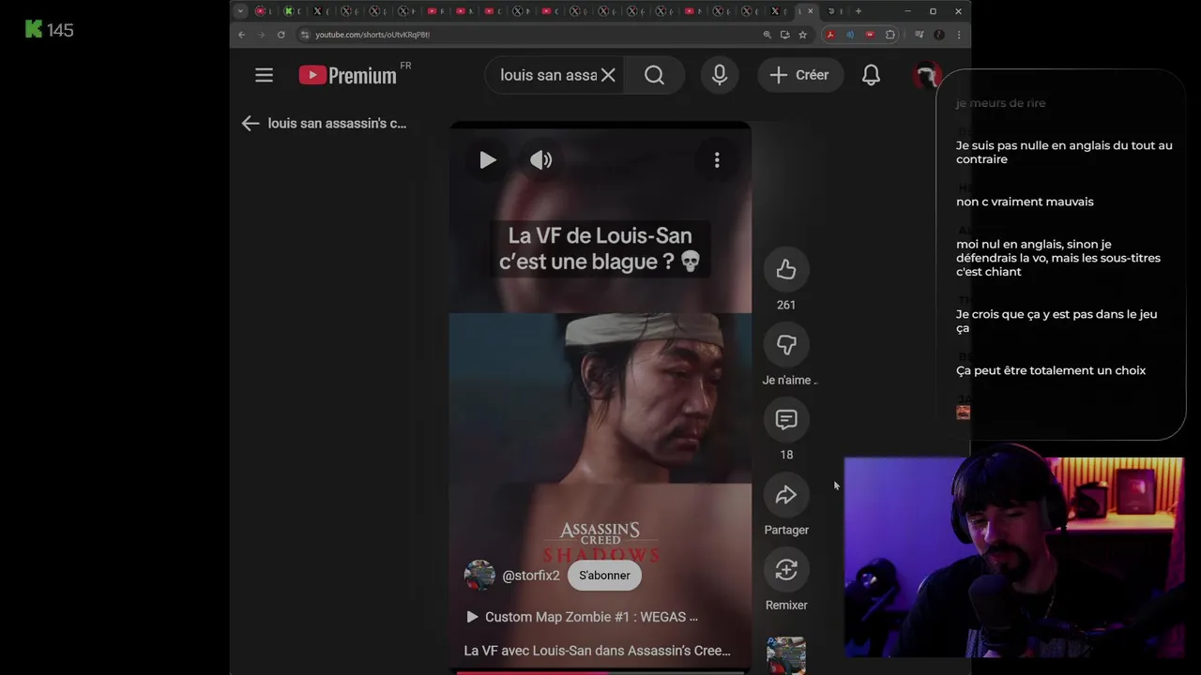The height and width of the screenshot is (675, 1201).
Task: Seek on the Short's progress bar
Action: point(600,671)
